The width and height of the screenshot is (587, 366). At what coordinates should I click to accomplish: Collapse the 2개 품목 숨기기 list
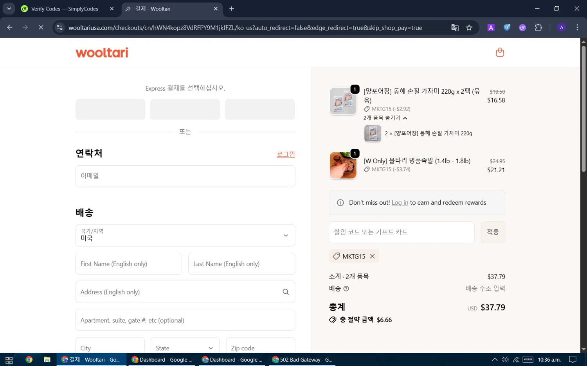click(385, 118)
